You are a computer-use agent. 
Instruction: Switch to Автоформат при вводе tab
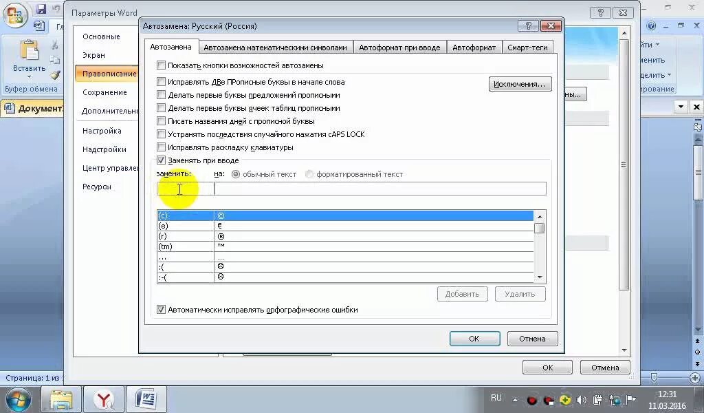[399, 47]
